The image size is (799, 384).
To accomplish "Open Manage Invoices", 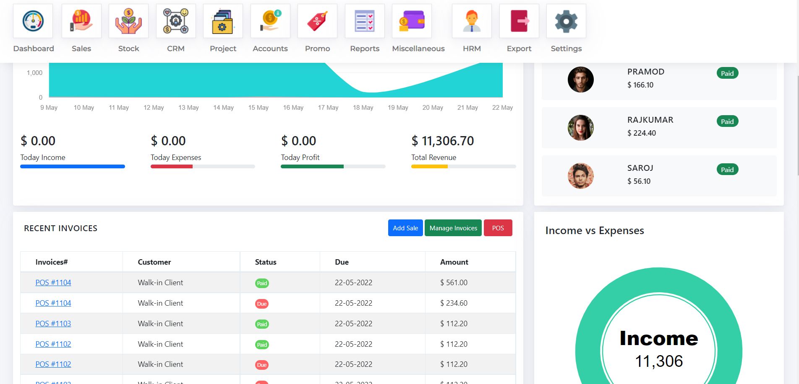I will (x=453, y=228).
